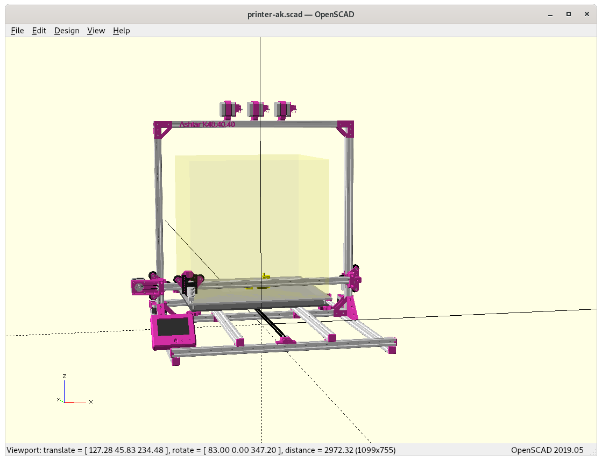Click the leftmost stepper motor on top
The height and width of the screenshot is (461, 602).
tap(229, 109)
